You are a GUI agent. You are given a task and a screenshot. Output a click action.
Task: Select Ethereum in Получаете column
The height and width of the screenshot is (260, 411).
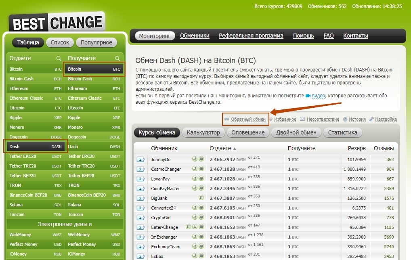94,88
